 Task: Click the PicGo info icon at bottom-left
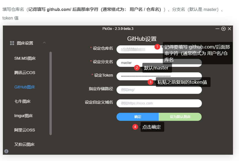pyautogui.click(x=6, y=151)
